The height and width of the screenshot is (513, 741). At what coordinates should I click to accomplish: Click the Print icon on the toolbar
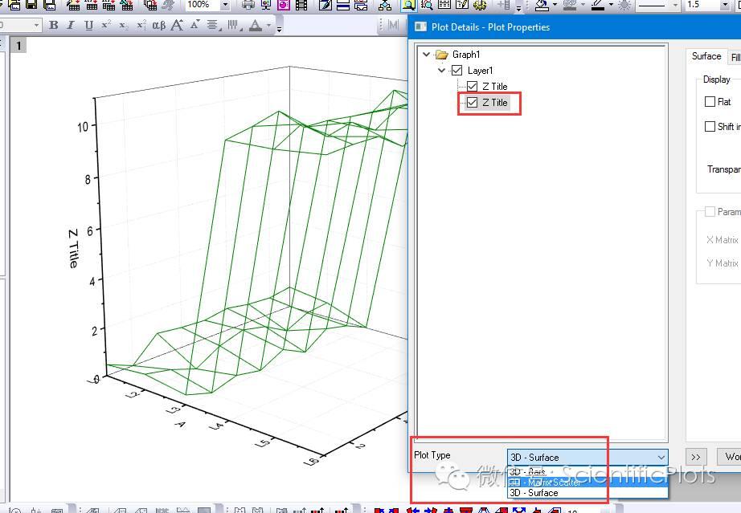click(248, 6)
